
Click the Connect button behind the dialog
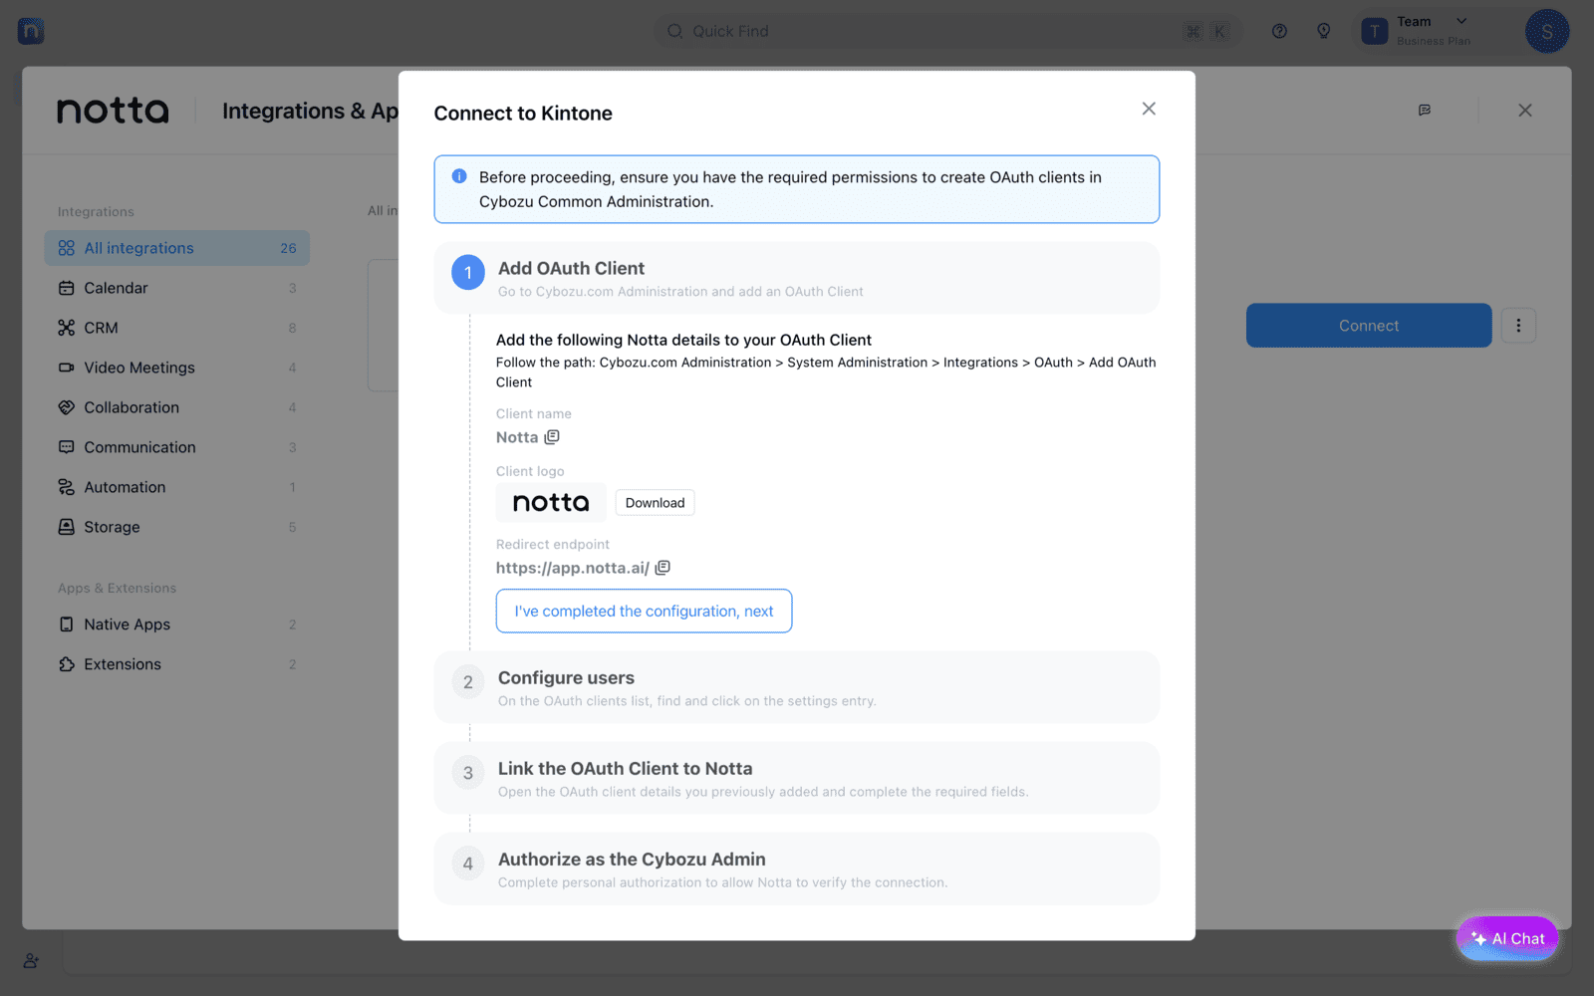click(x=1368, y=326)
